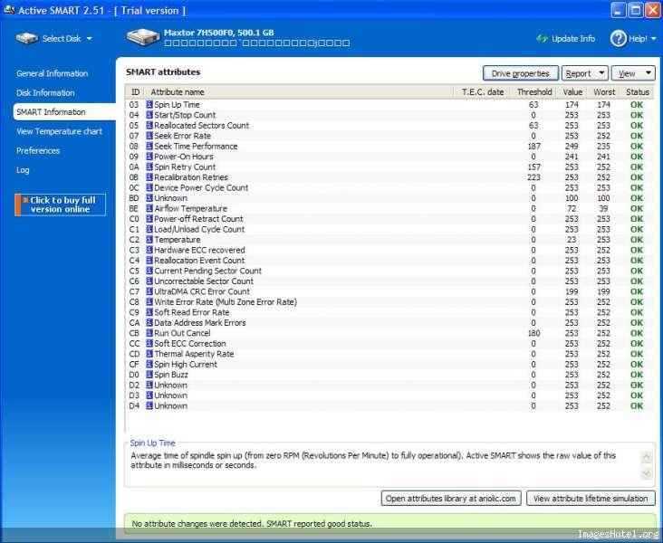This screenshot has width=663, height=543.
Task: View attribute lifetime simulation
Action: [591, 499]
